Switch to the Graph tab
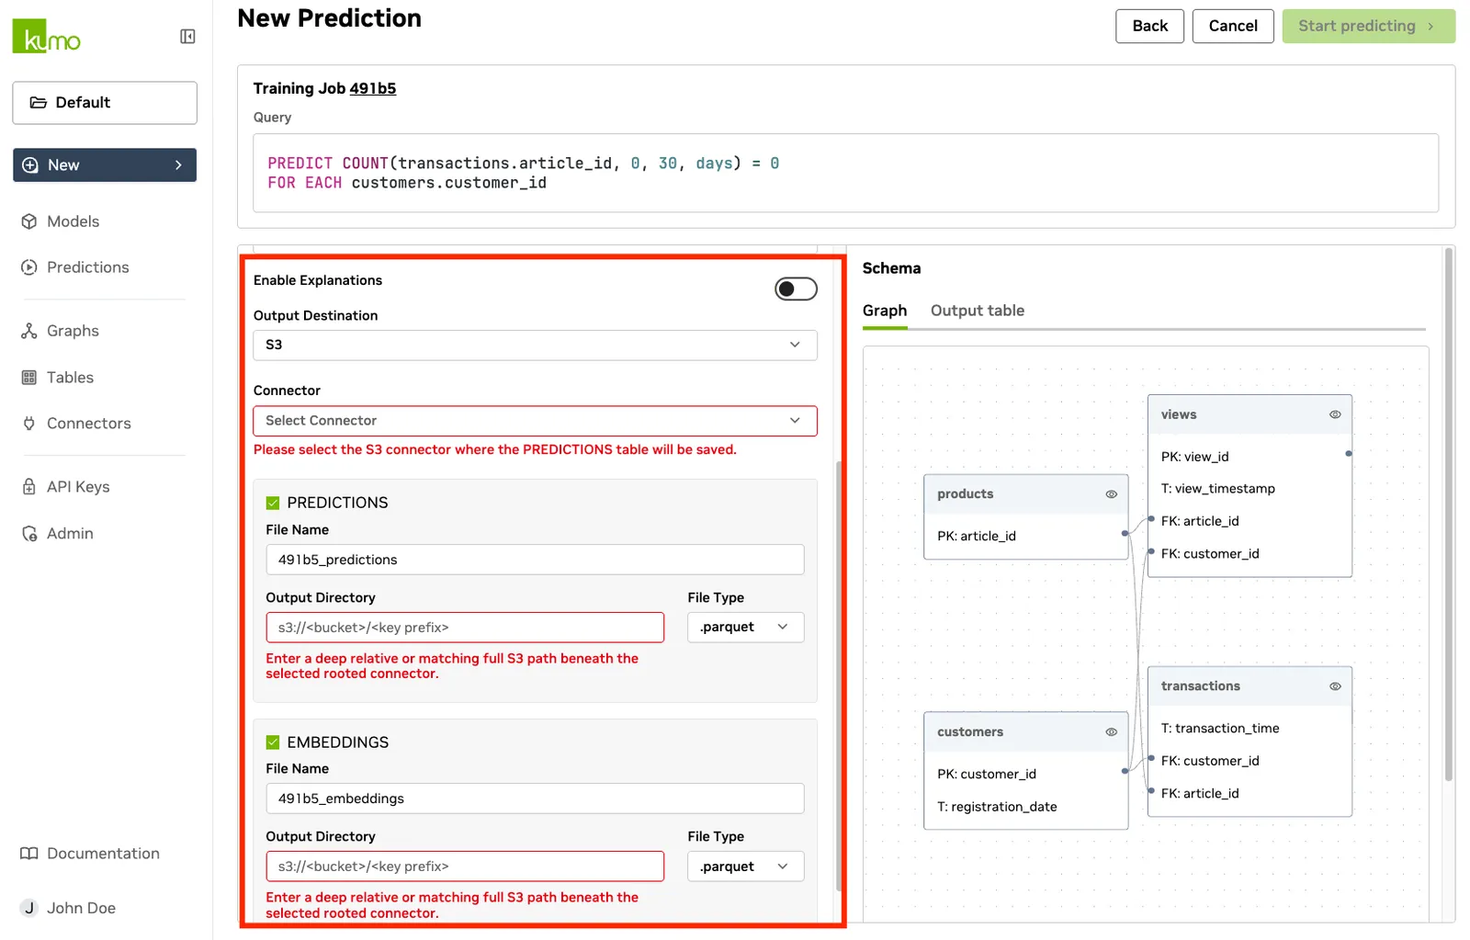 885,311
